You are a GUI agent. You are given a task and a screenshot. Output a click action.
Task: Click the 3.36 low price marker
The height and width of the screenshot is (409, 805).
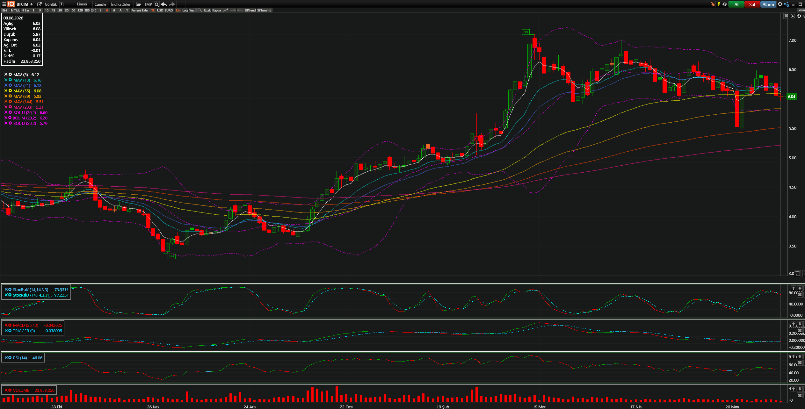click(x=171, y=256)
